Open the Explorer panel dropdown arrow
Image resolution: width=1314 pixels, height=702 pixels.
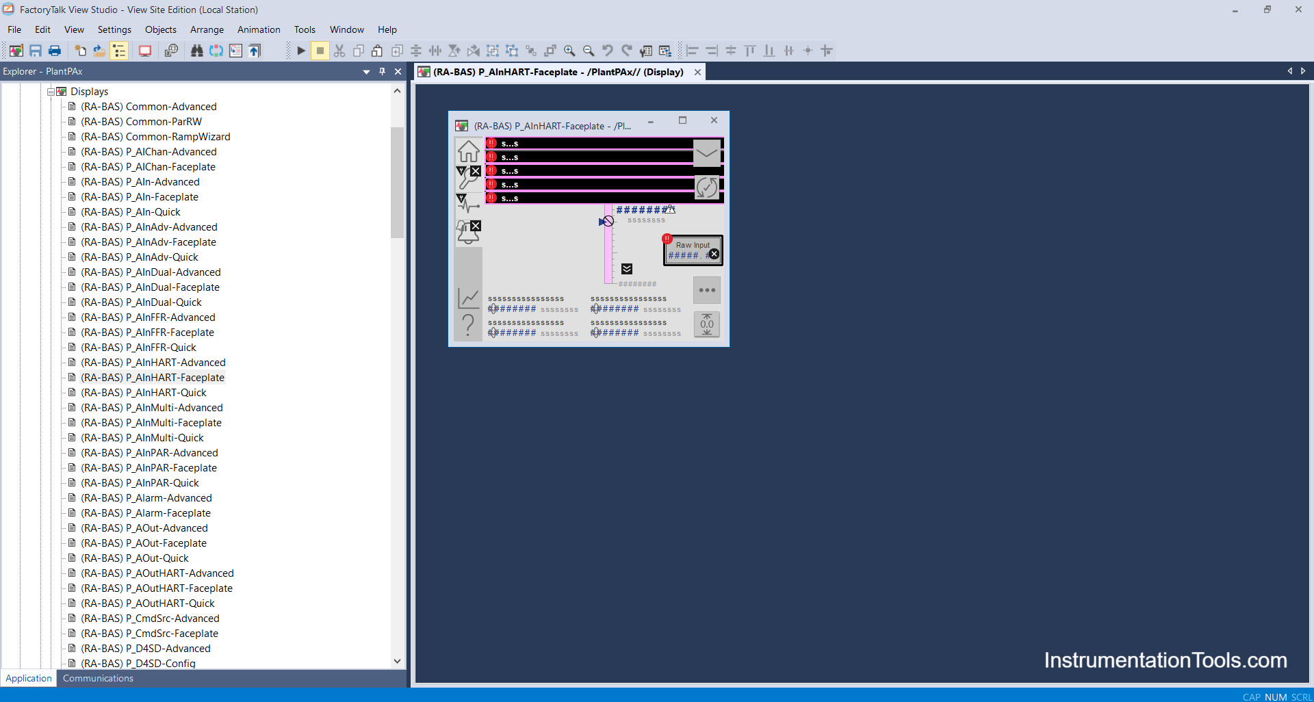(x=366, y=71)
